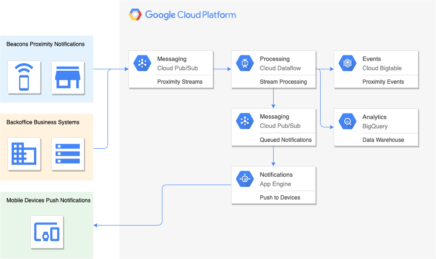Click the Queued Notifications text
436x259 pixels.
click(x=286, y=140)
